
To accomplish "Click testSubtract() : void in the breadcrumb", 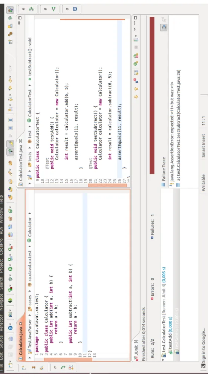I will point(30,57).
